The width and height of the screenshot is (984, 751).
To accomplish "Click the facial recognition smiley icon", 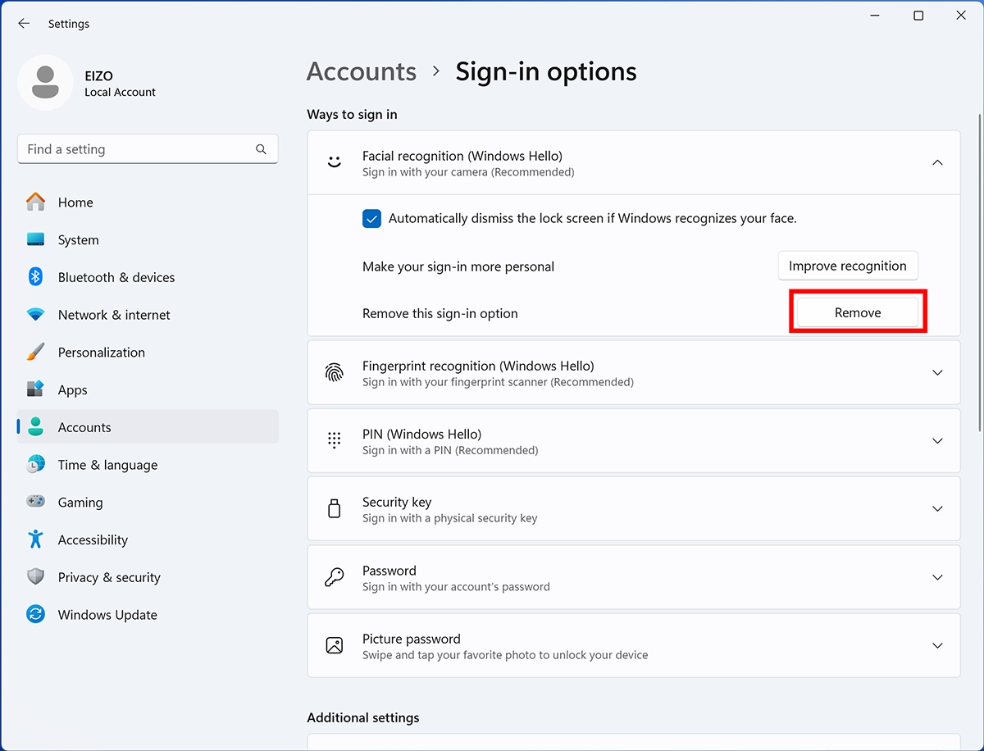I will 334,162.
